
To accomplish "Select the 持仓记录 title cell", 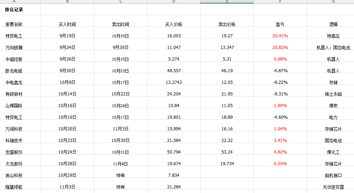I will pyautogui.click(x=20, y=10).
